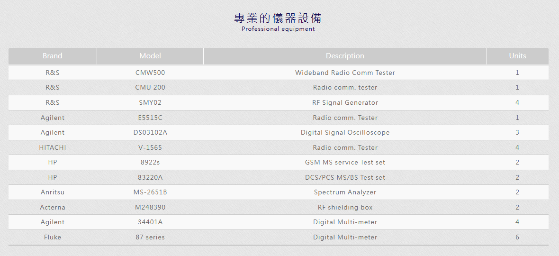The width and height of the screenshot is (559, 256).
Task: Click HP brand in the 8922s row
Action: (x=53, y=163)
